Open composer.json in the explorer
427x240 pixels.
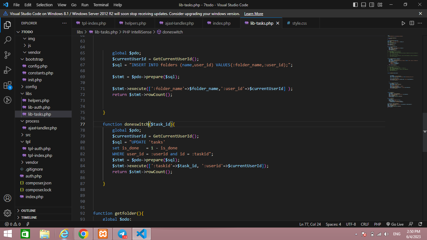click(43, 183)
